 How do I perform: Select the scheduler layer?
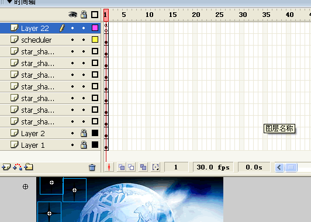[50, 40]
